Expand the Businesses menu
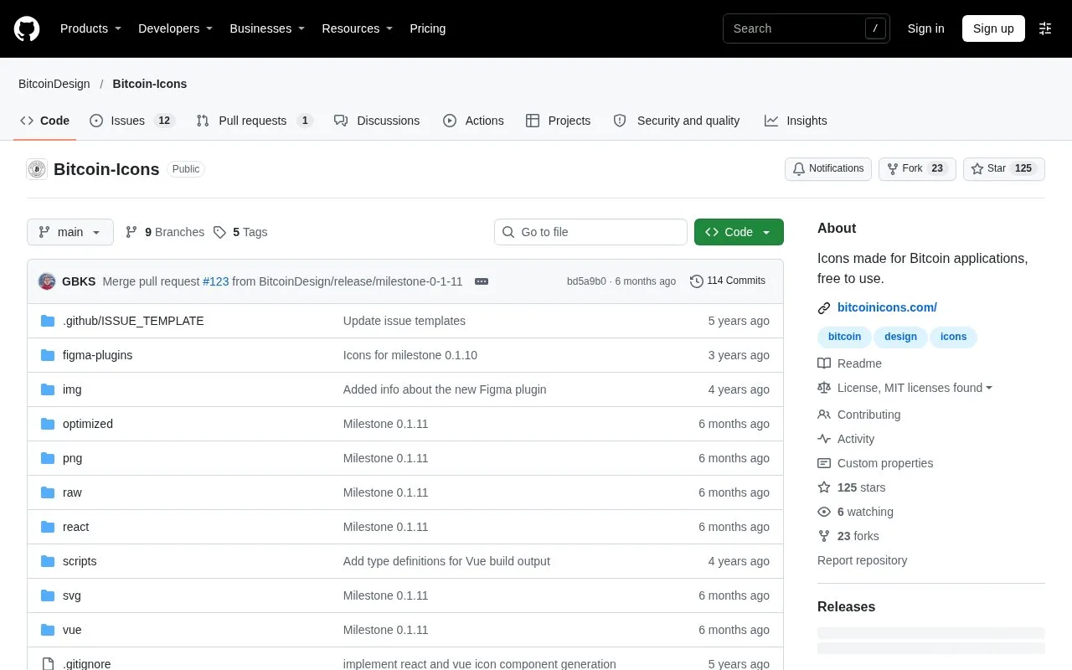The height and width of the screenshot is (670, 1072). click(x=267, y=28)
